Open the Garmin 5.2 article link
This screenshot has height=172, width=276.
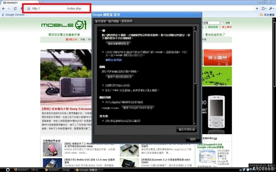[166, 161]
